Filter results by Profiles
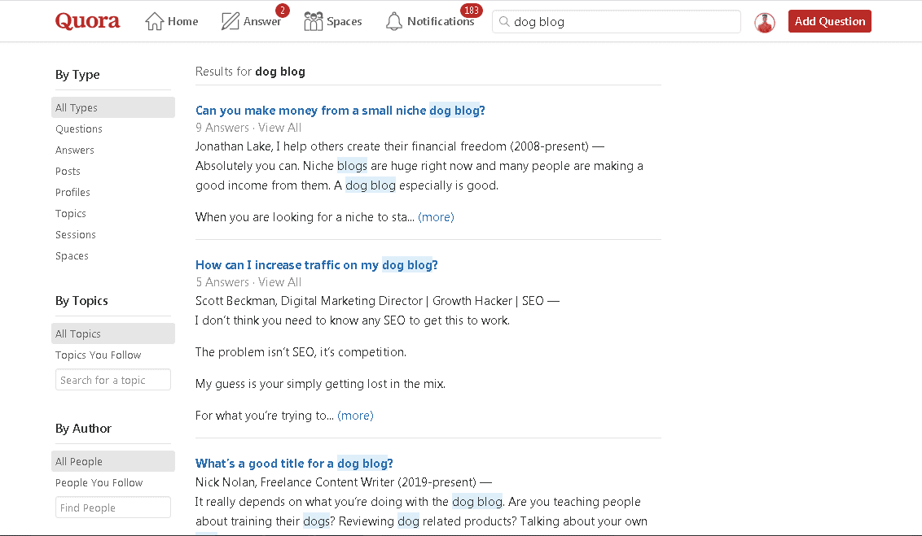This screenshot has height=536, width=922. point(73,192)
